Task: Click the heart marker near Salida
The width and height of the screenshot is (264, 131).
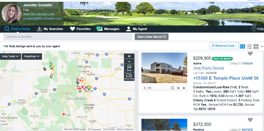Action: [x=64, y=114]
